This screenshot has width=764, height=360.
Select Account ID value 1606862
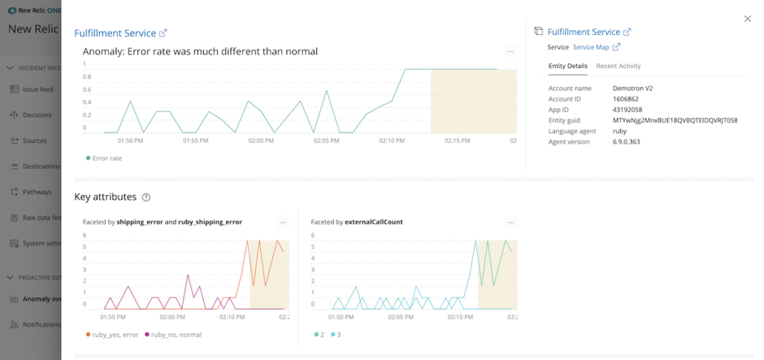point(626,99)
